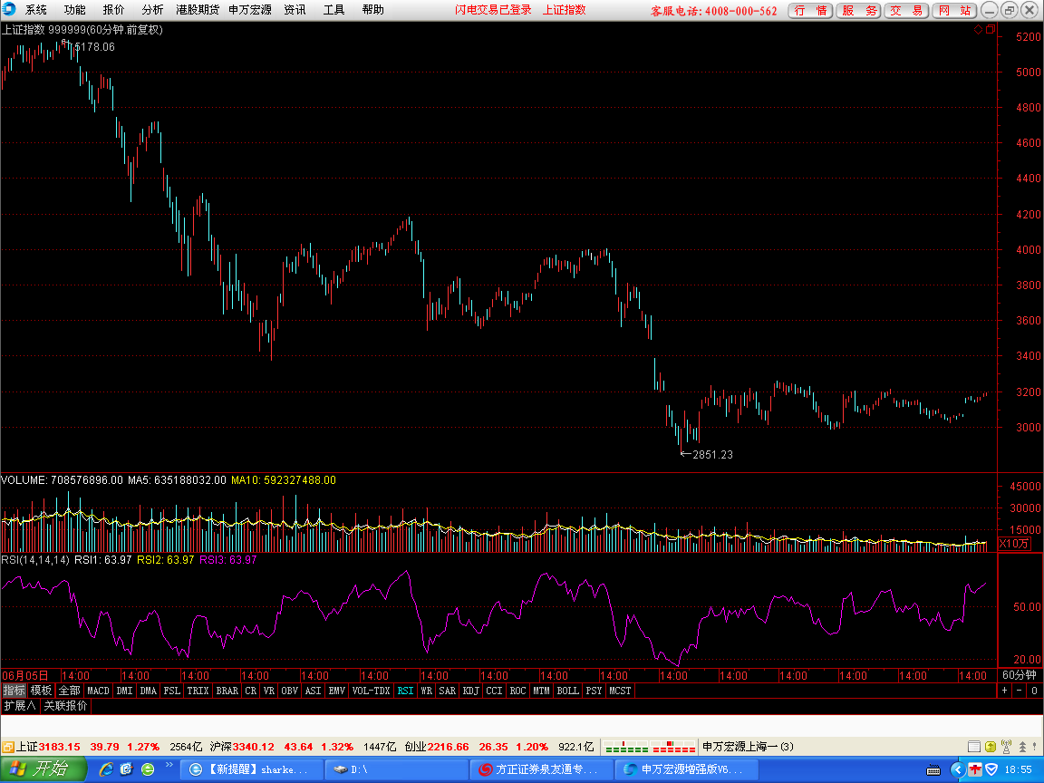Image resolution: width=1044 pixels, height=783 pixels.
Task: Open the 资讯 menu
Action: 295,9
